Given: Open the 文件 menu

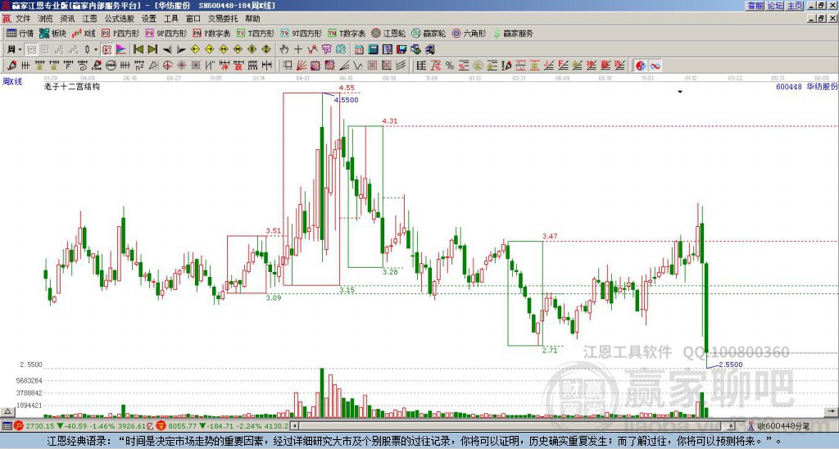Looking at the screenshot, I should (x=23, y=19).
